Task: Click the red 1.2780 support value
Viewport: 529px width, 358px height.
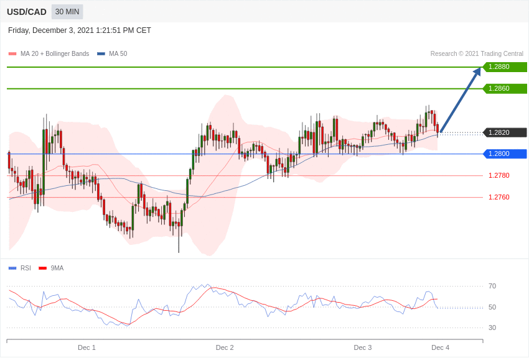Action: pos(499,175)
